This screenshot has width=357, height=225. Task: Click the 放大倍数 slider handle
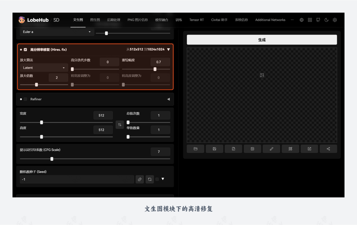click(x=37, y=85)
